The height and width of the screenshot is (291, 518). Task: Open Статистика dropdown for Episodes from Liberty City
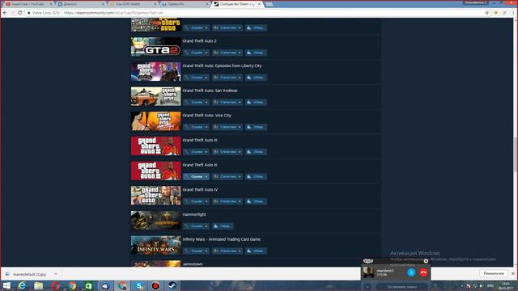[x=227, y=78]
